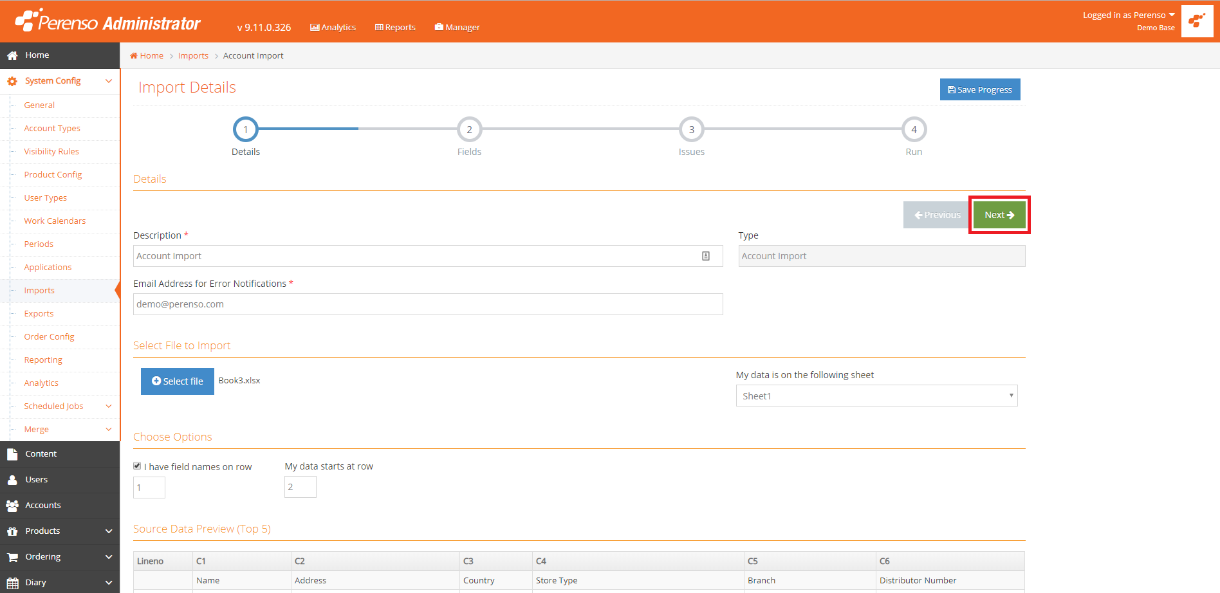This screenshot has width=1220, height=593.
Task: Click the 'My data starts at row' input
Action: pos(300,487)
